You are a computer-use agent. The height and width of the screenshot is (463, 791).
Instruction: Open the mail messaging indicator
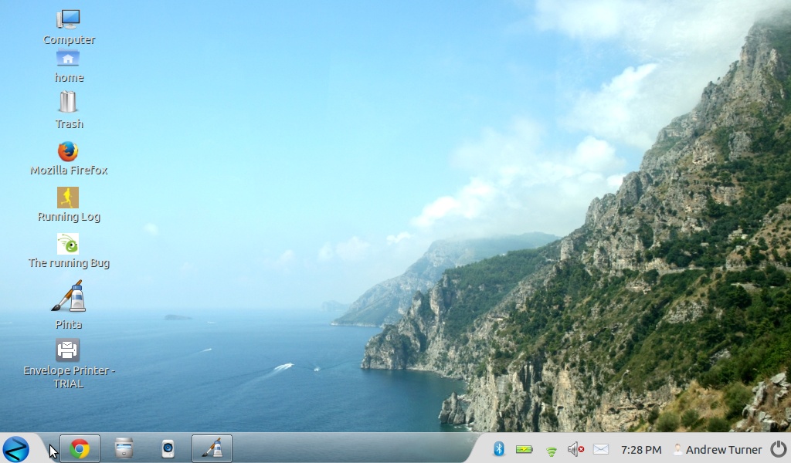point(601,449)
